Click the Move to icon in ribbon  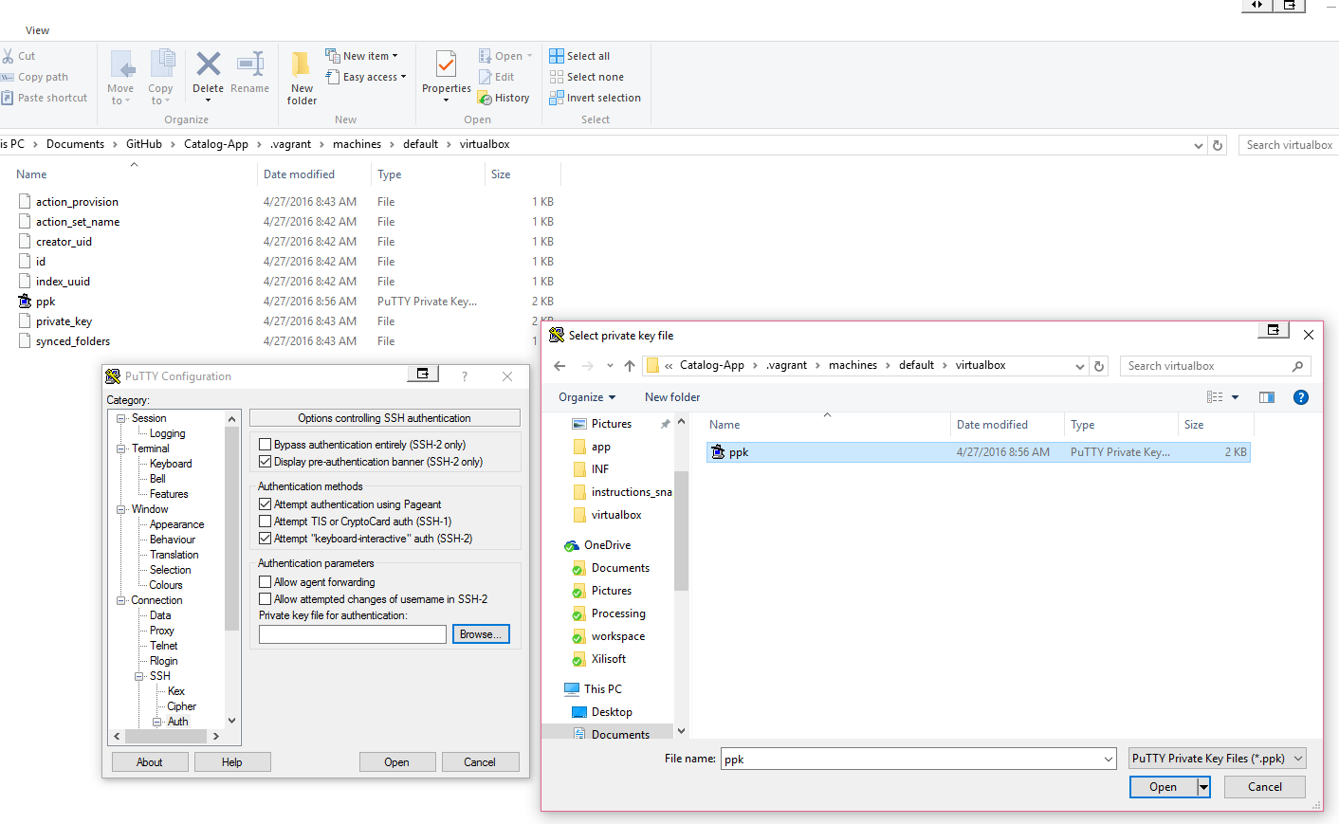tap(121, 64)
